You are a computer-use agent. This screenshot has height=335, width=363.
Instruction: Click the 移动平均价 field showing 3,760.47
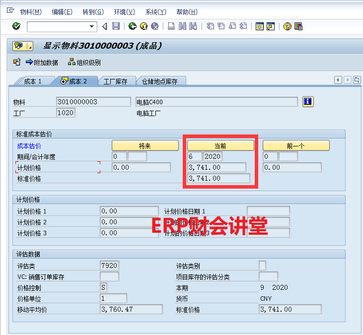(131, 310)
